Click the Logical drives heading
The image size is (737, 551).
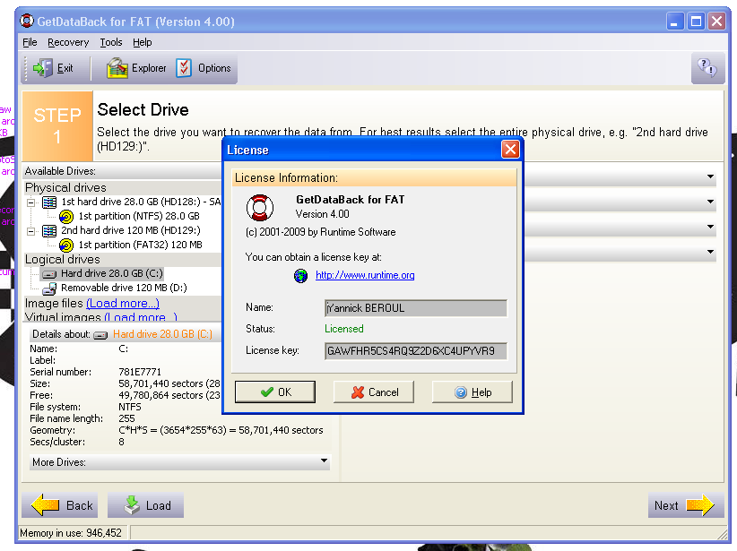(x=63, y=260)
